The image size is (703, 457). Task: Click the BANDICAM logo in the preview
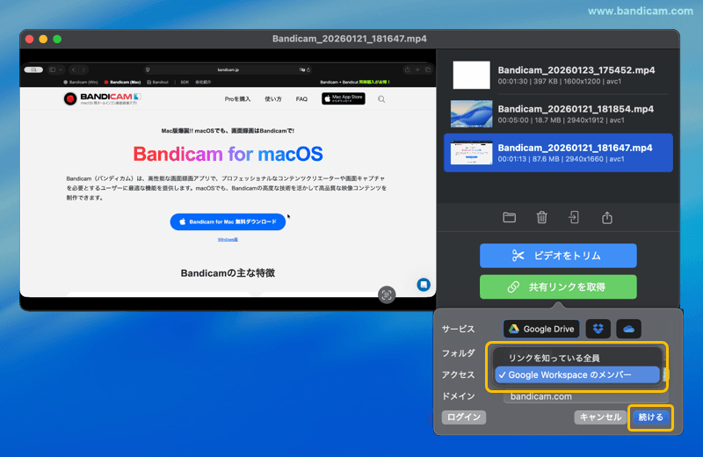coord(102,98)
